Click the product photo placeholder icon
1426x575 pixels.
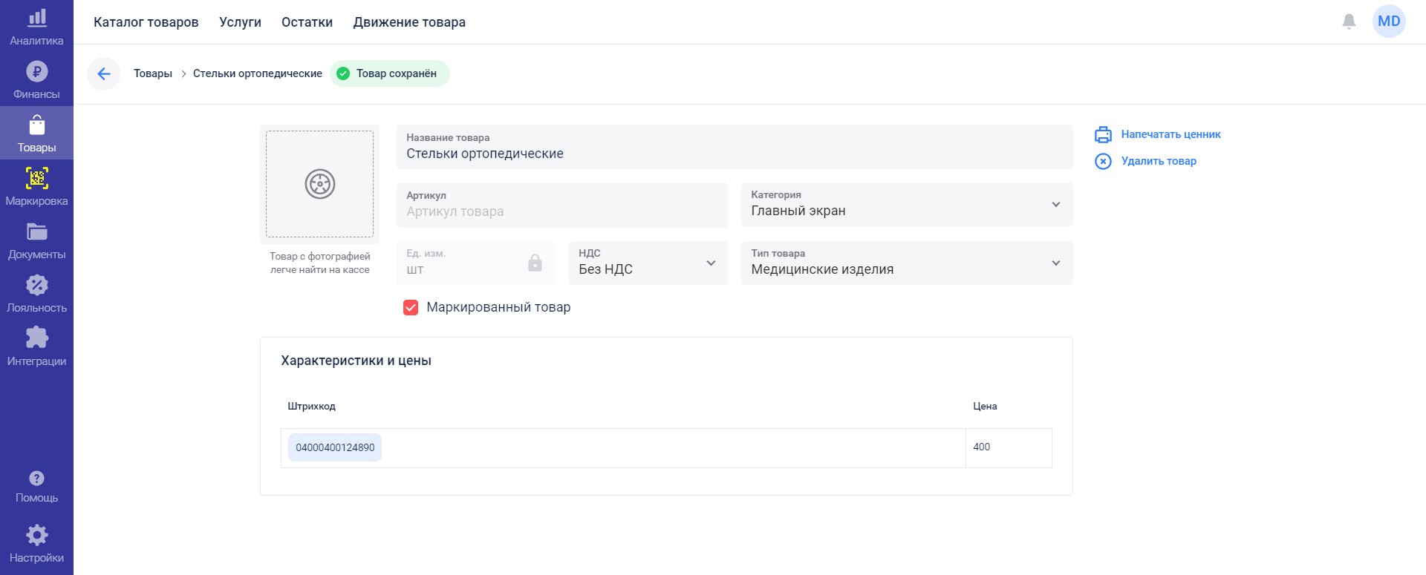point(320,184)
